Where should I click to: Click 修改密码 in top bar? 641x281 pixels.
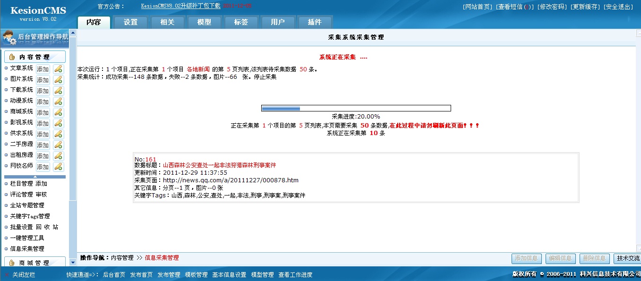click(x=551, y=7)
